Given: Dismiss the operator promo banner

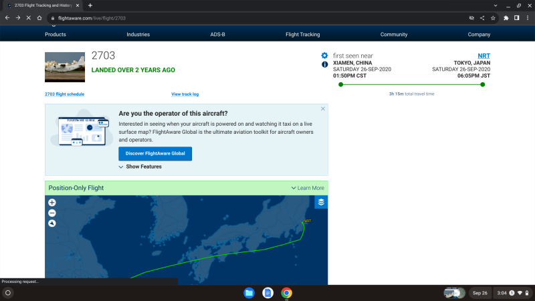Looking at the screenshot, I should point(323,109).
